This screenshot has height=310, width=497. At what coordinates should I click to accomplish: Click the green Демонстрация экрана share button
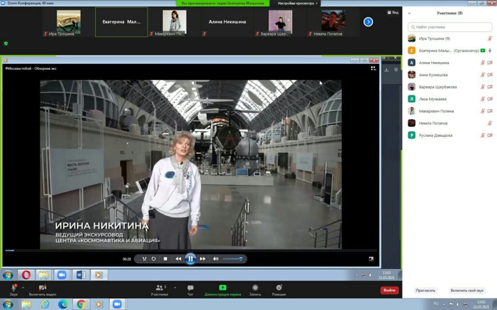pos(222,289)
